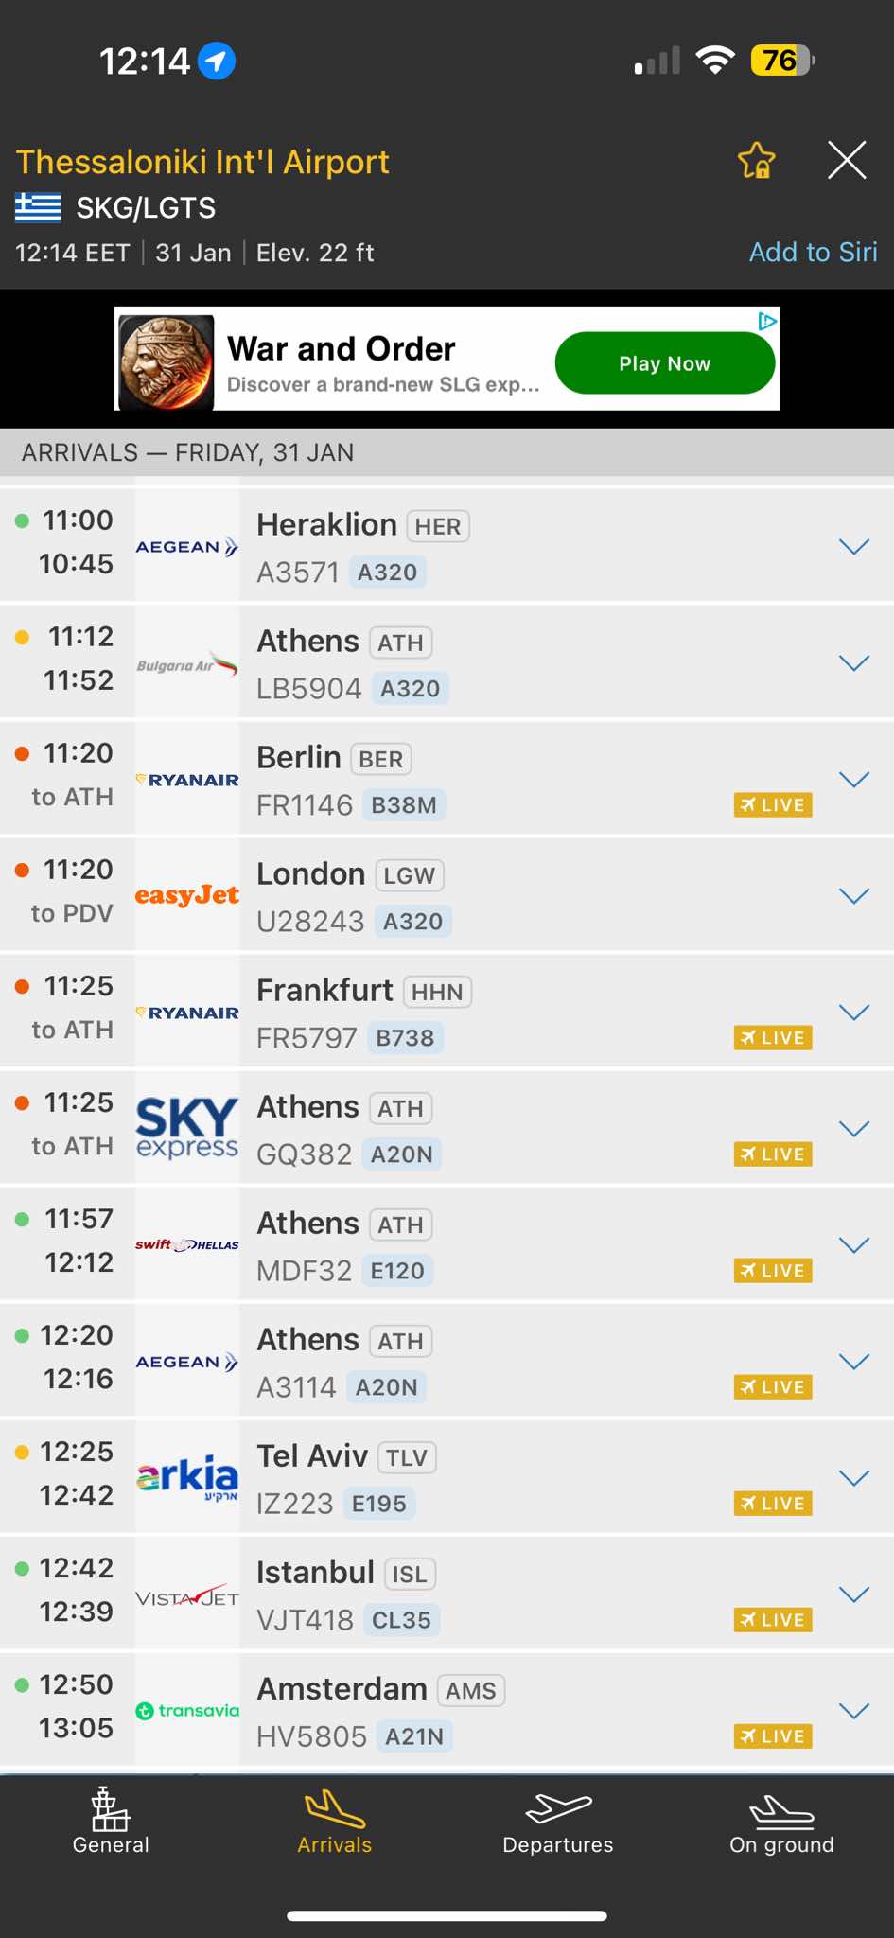
Task: Tap LIVE badge for Frankfurt FR5797
Action: click(773, 1038)
